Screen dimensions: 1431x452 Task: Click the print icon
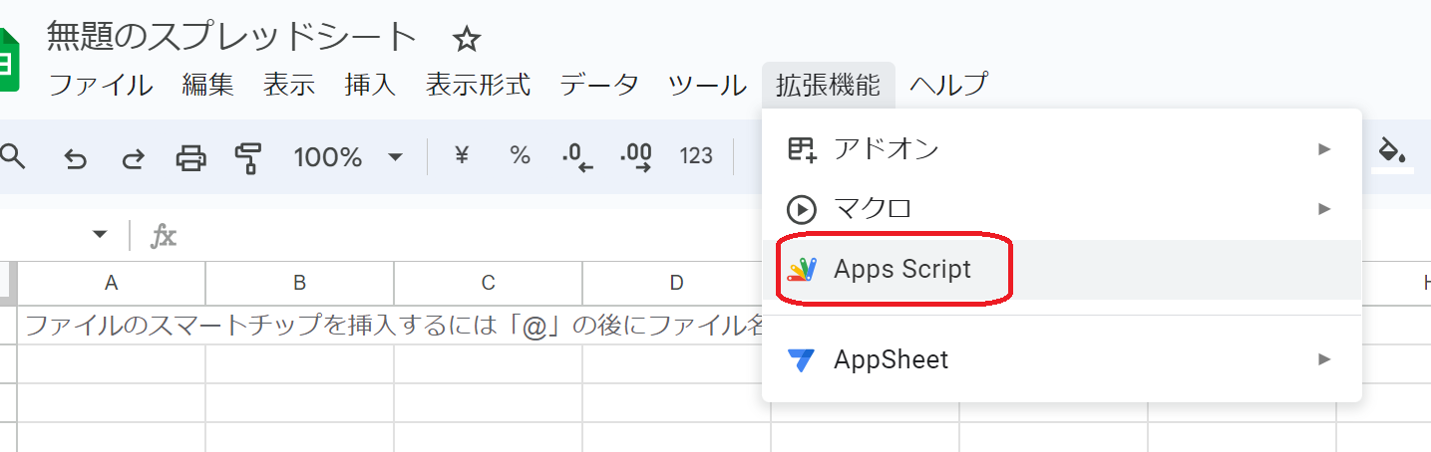(x=190, y=157)
